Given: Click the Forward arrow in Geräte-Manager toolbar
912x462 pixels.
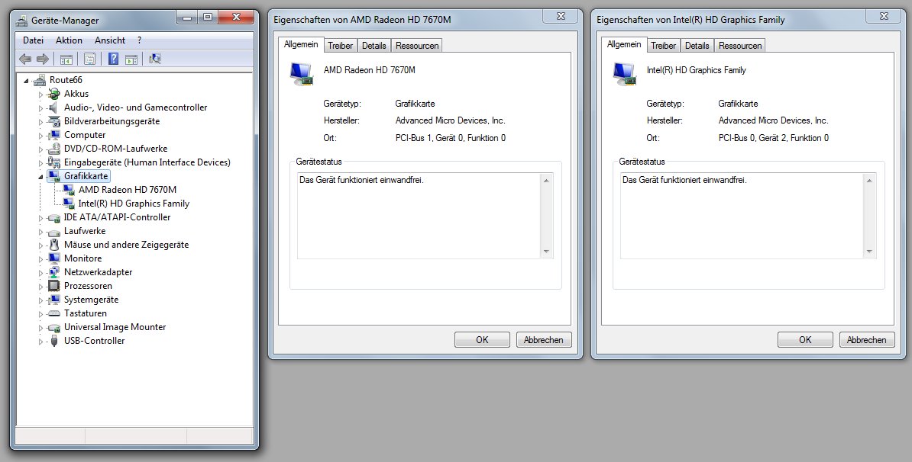Looking at the screenshot, I should (x=43, y=59).
